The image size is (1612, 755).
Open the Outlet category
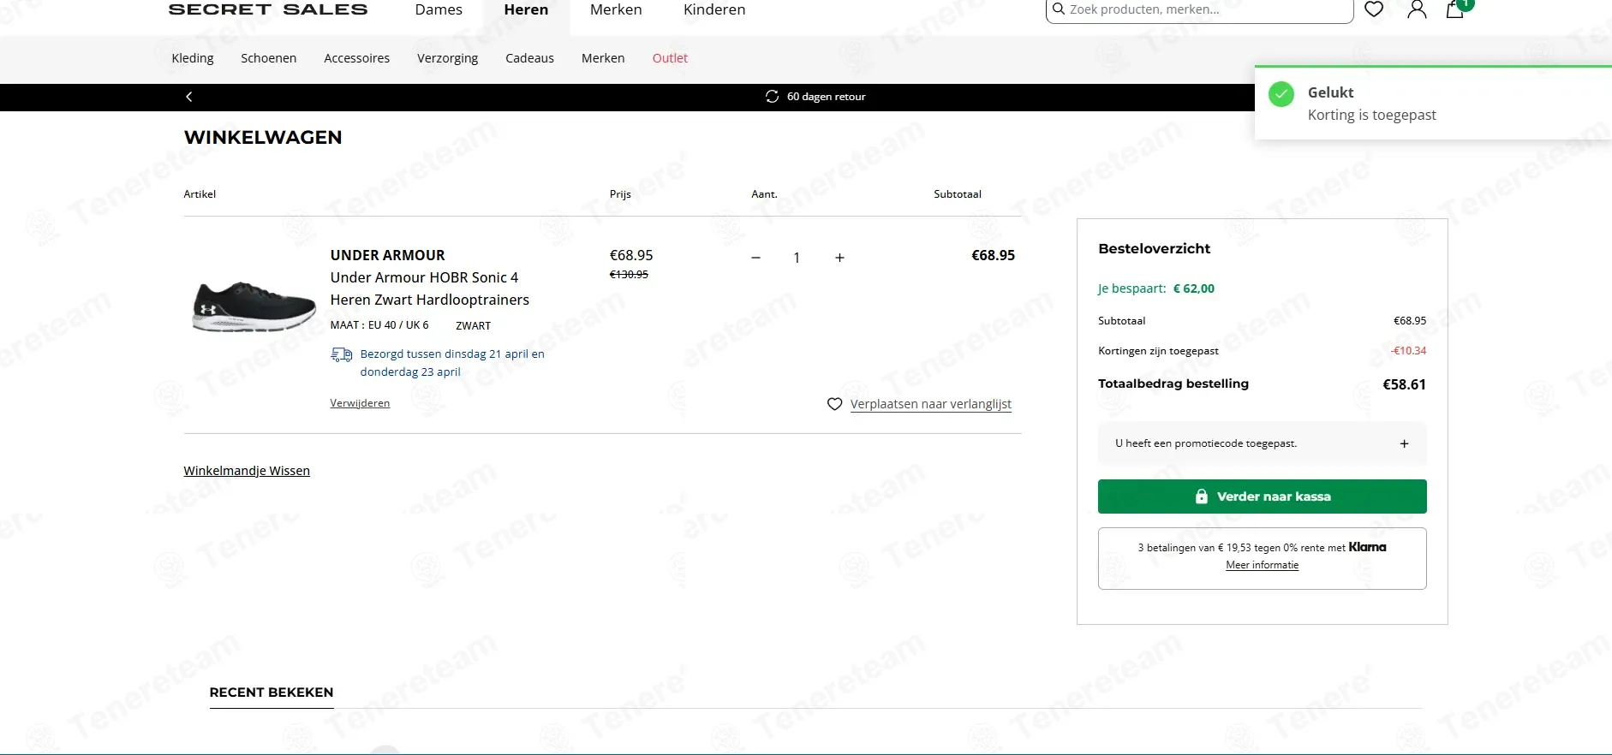click(670, 58)
